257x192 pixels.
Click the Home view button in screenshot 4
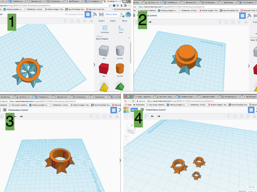pyautogui.click(x=126, y=136)
